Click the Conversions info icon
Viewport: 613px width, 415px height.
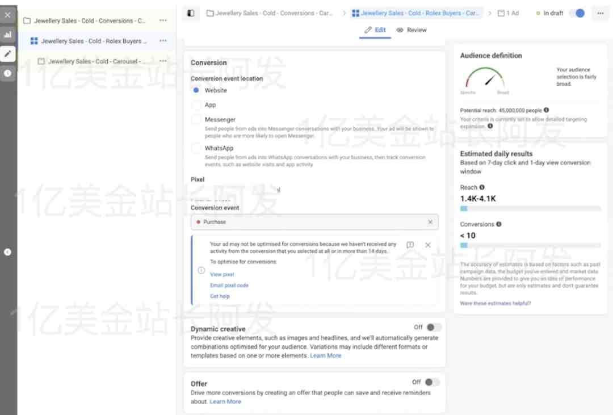point(498,224)
